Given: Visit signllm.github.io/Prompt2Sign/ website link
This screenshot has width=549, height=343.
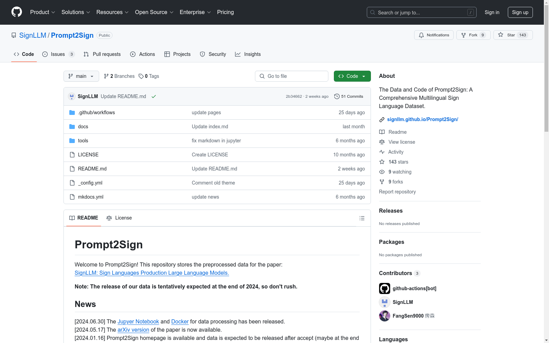Looking at the screenshot, I should click(423, 119).
